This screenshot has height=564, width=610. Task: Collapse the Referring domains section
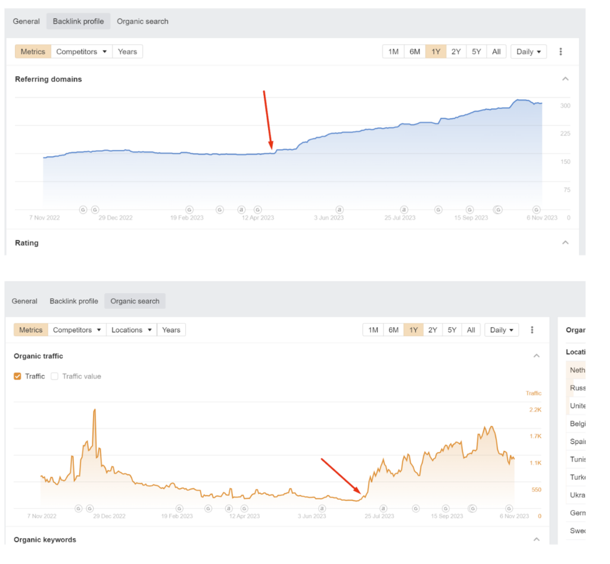click(565, 79)
